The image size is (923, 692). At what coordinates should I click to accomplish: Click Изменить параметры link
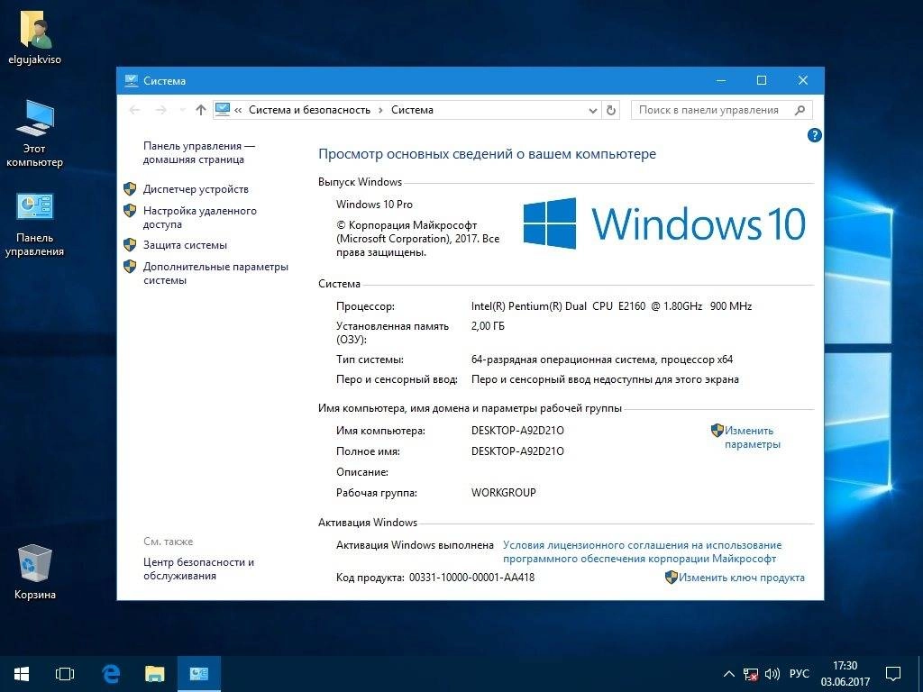tap(753, 437)
